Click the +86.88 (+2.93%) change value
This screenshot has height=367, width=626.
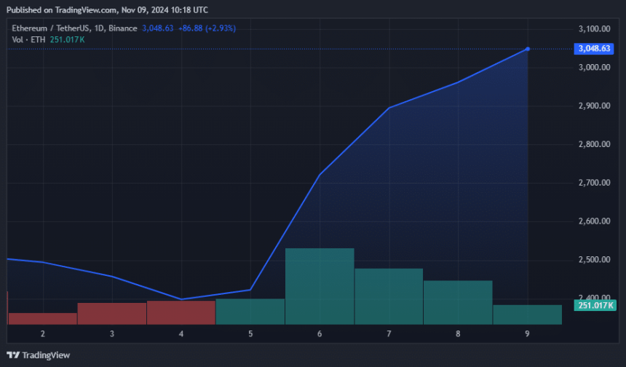[x=207, y=28]
